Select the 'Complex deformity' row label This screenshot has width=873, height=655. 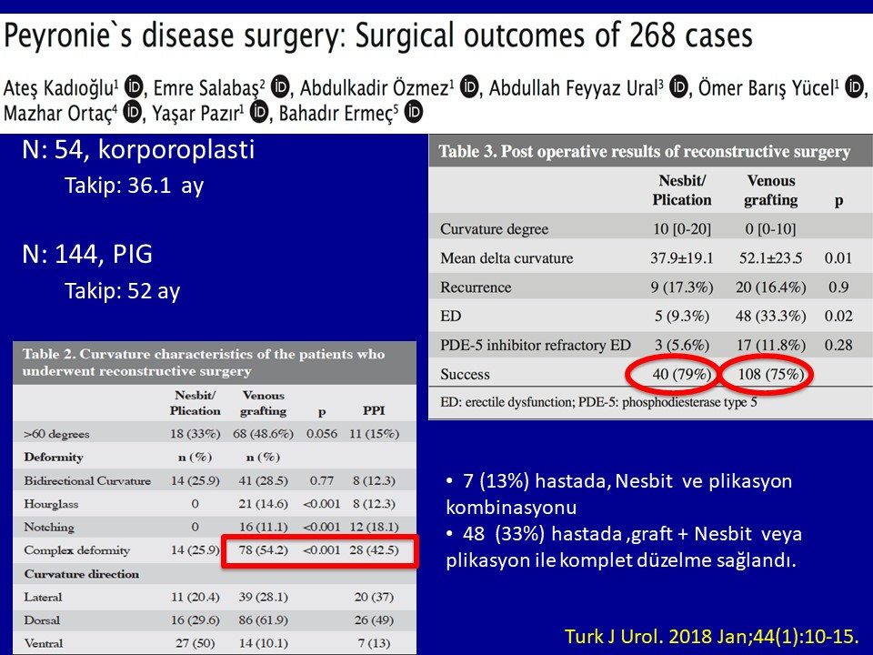pyautogui.click(x=76, y=550)
